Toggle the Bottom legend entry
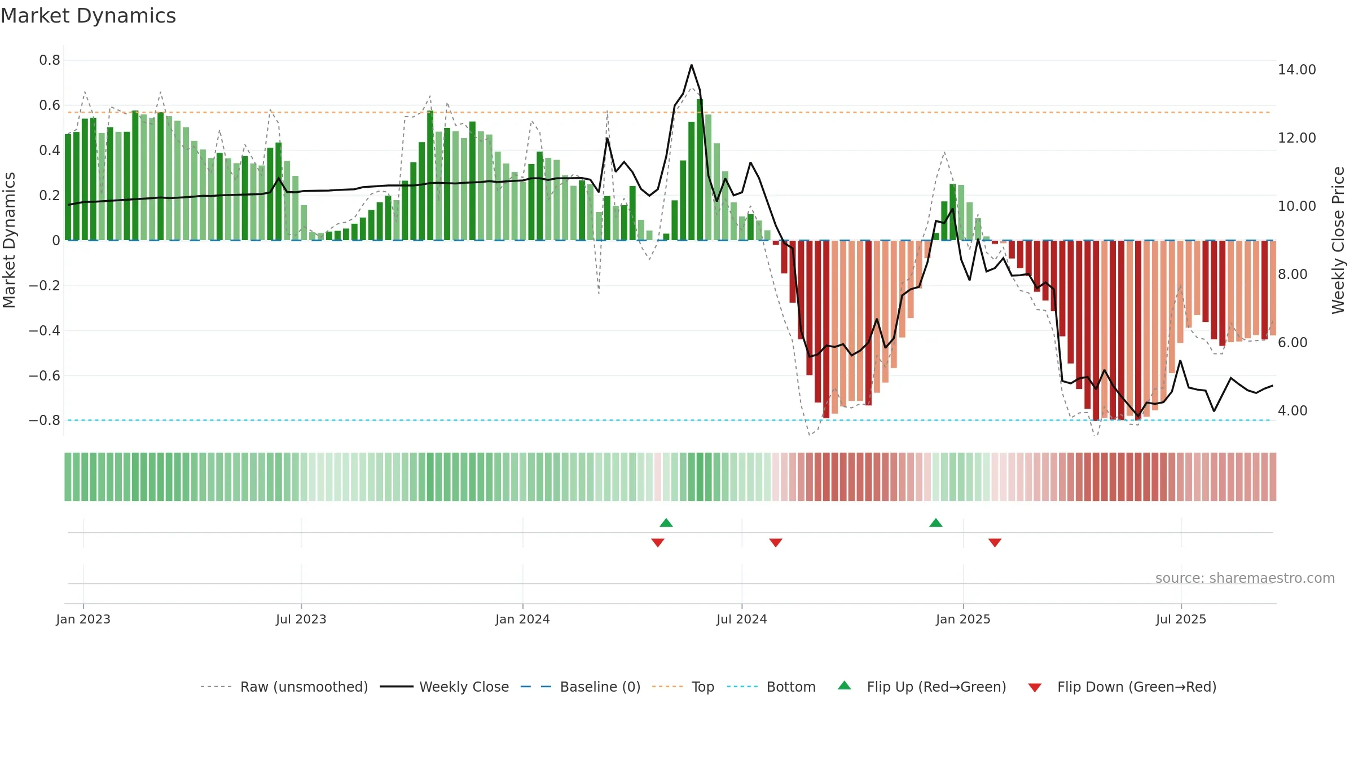The height and width of the screenshot is (761, 1354). pyautogui.click(x=771, y=687)
